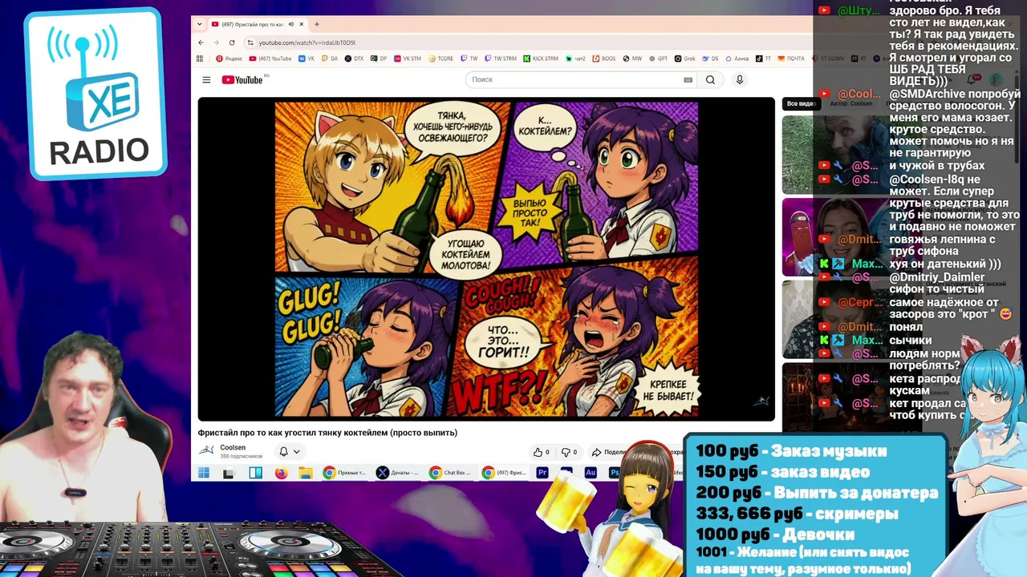Screen dimensions: 1027x577
Task: Switch to the (497) Фристайл browser tab
Action: click(252, 24)
